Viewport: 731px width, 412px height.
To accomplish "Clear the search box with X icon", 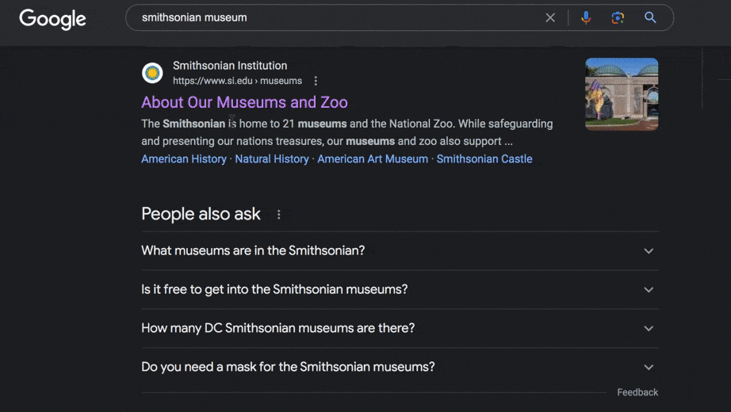I will [x=550, y=17].
